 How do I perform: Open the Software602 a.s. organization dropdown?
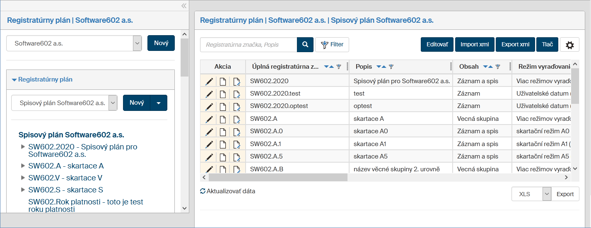coord(137,43)
